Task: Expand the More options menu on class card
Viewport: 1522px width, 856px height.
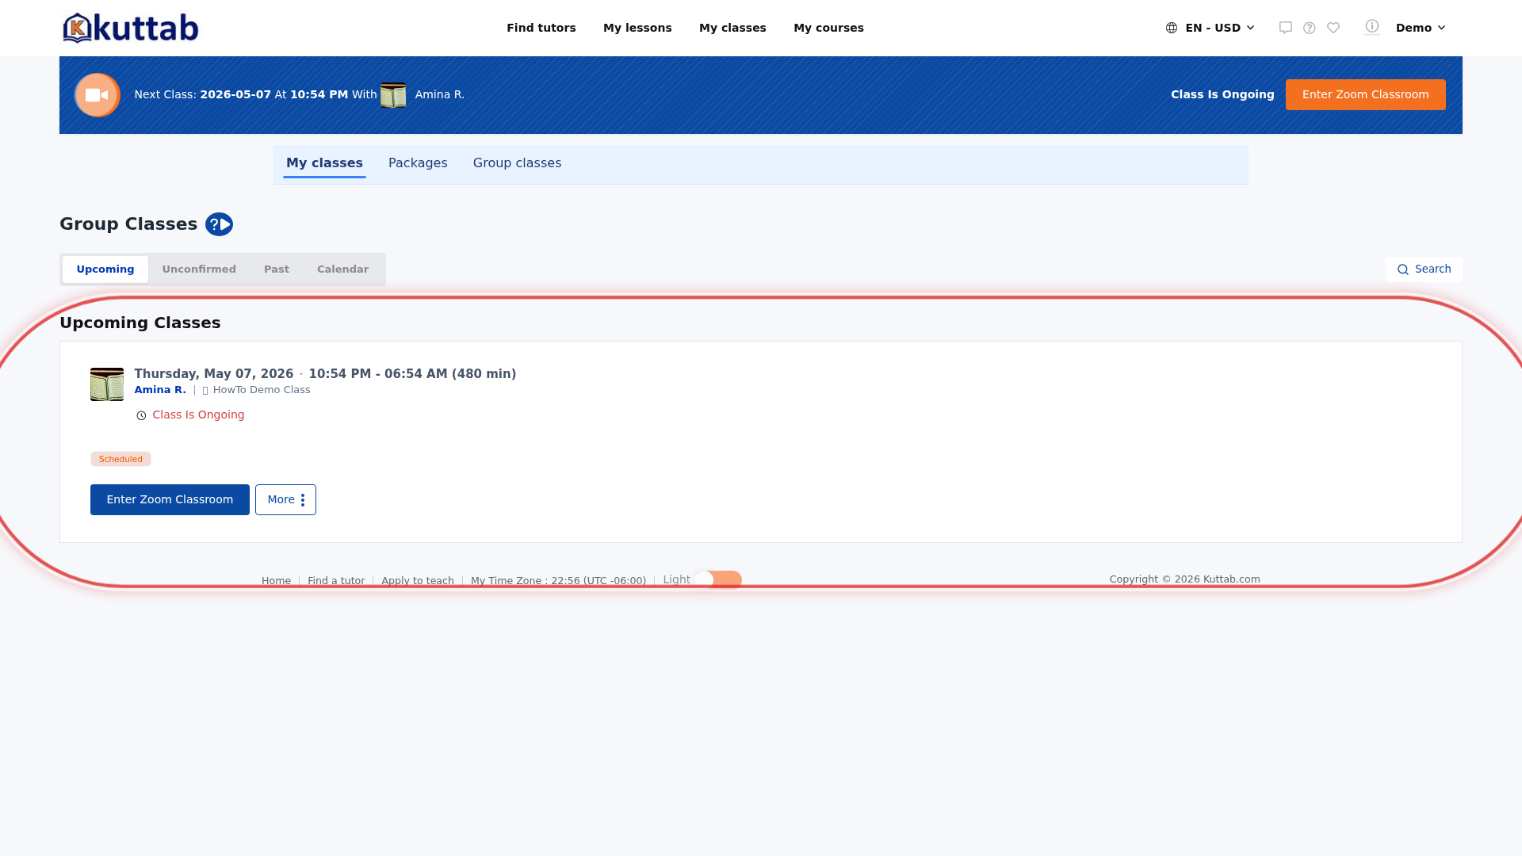Action: click(285, 500)
